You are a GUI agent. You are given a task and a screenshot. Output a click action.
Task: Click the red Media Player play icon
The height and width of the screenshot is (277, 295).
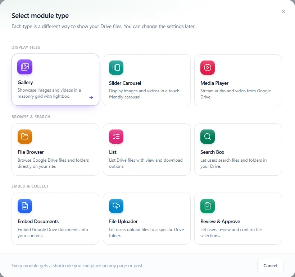pos(208,68)
